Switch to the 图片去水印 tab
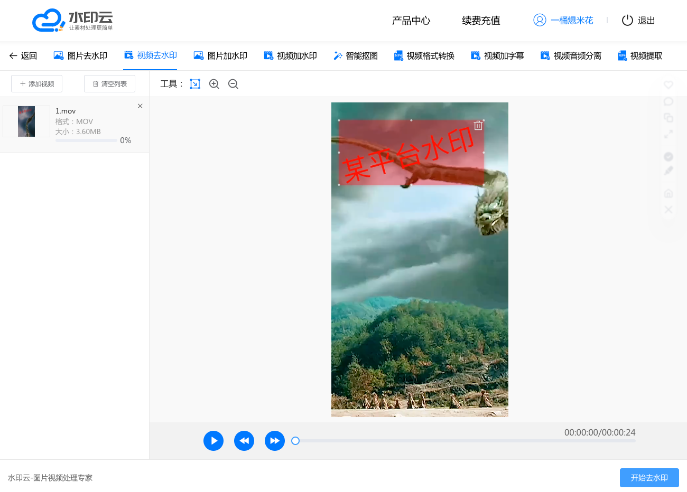 coord(80,55)
